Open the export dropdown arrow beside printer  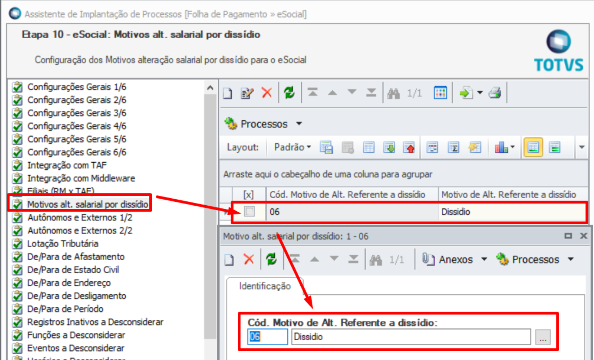pyautogui.click(x=480, y=93)
